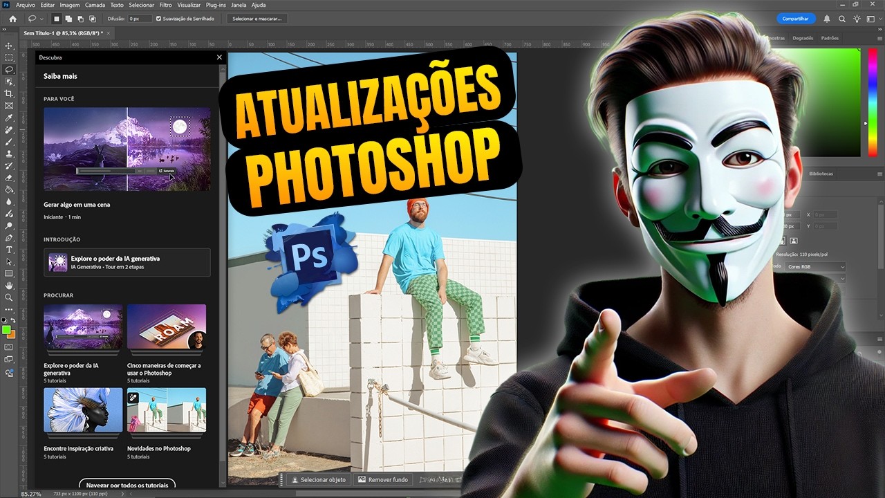
Task: Switch to the Degradês tab
Action: tap(803, 38)
